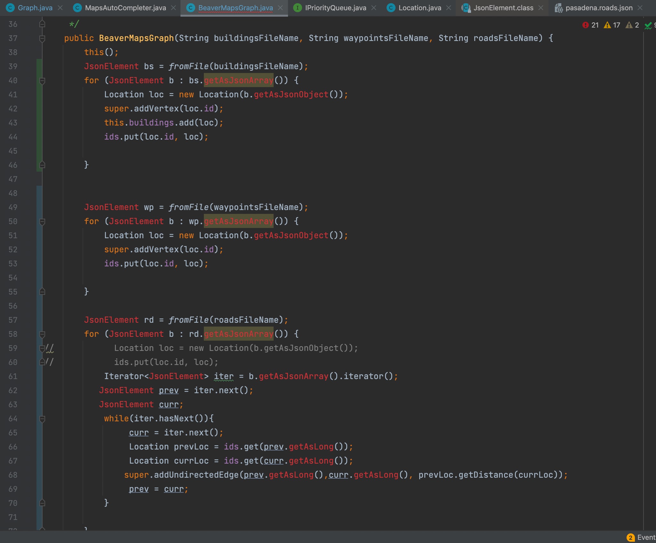
Task: Open the Location.java tab
Action: [x=420, y=8]
